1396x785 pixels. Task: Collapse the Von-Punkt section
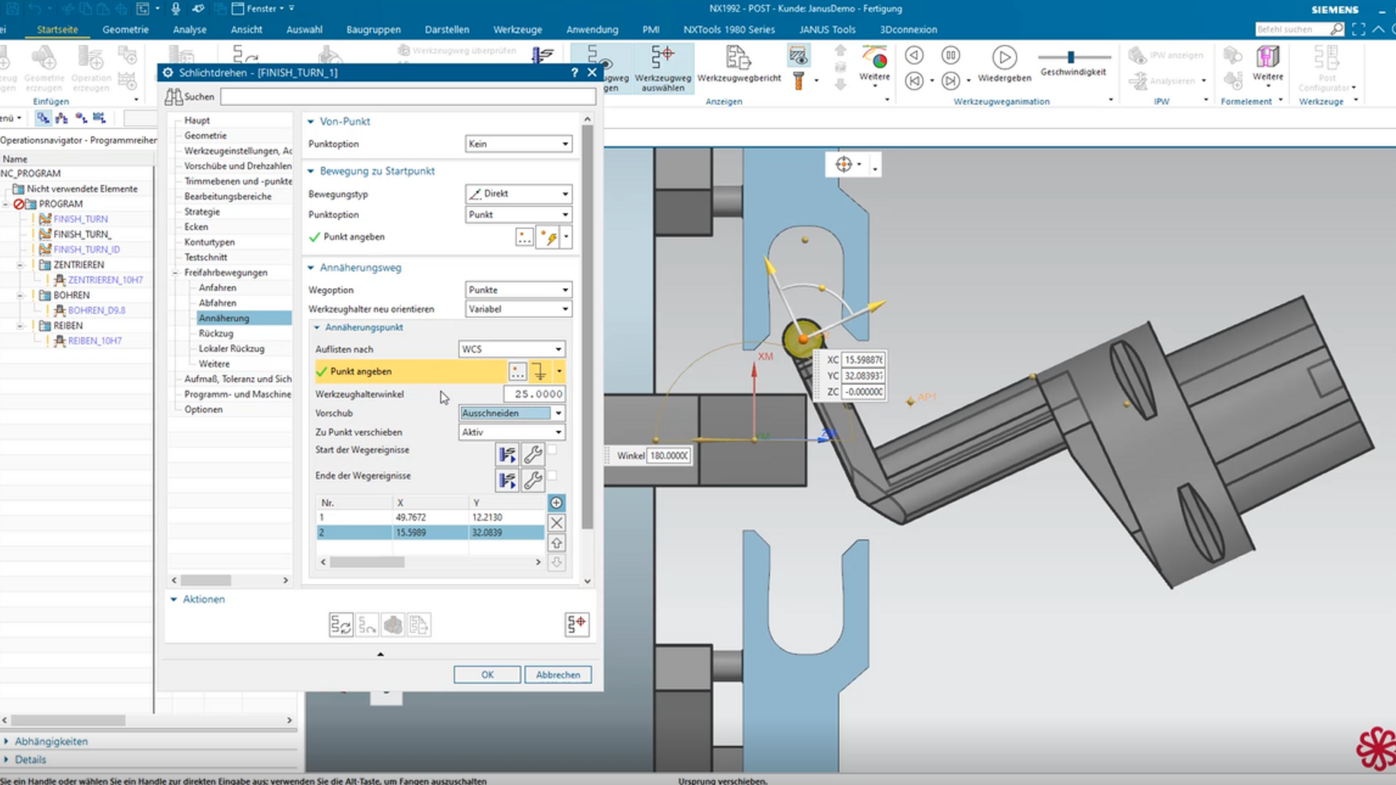click(311, 122)
